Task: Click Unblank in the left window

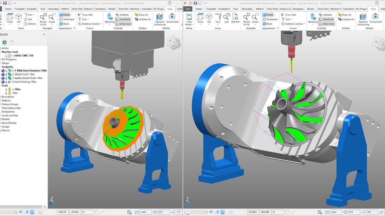Action: click(122, 15)
